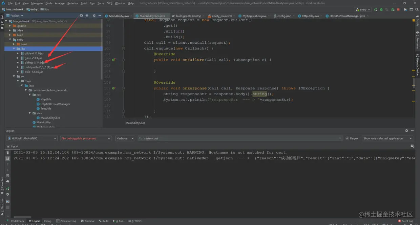Toggle the Regex checkbox

[x=347, y=138]
